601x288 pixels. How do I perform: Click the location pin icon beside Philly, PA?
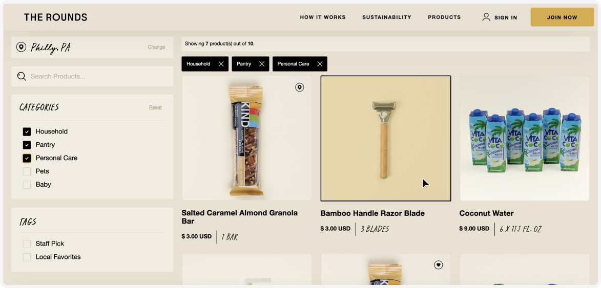21,47
